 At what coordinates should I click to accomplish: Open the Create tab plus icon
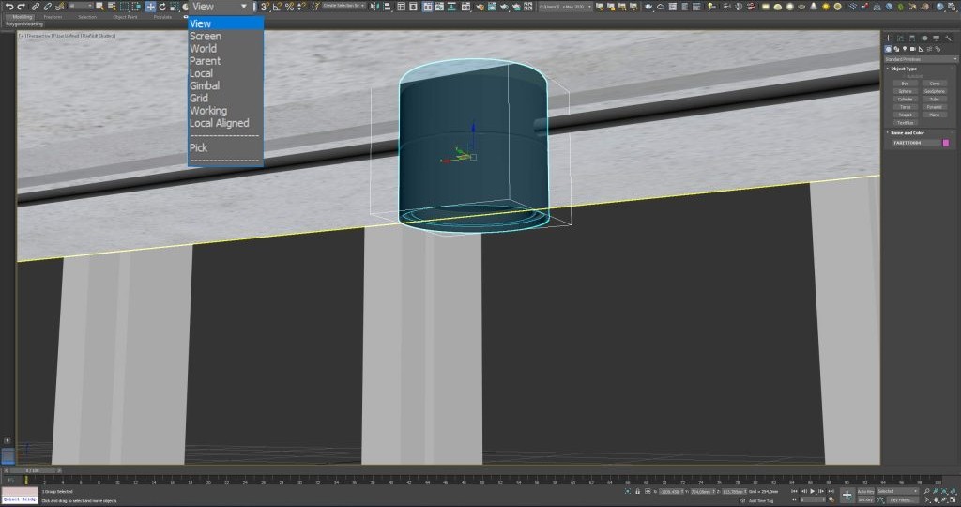click(888, 38)
